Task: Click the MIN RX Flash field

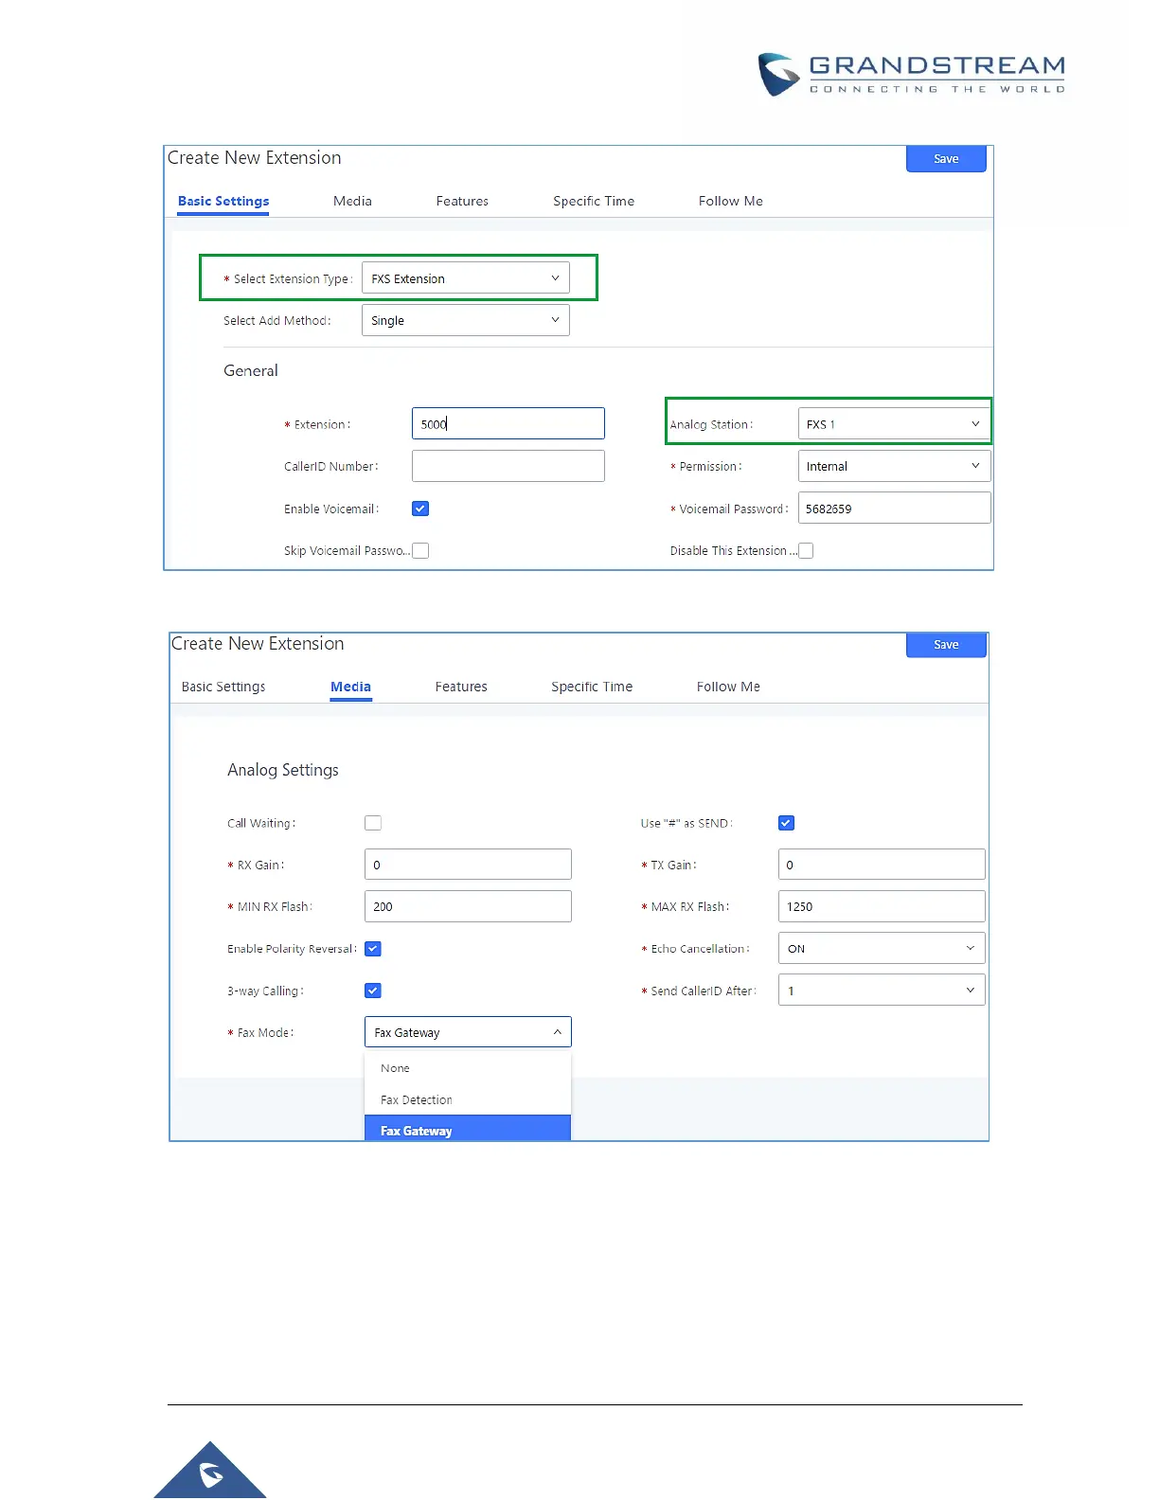Action: coord(468,906)
